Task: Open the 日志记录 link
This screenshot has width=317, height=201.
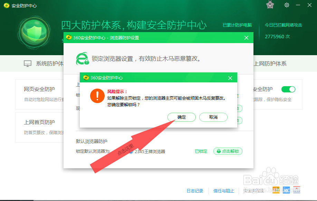Action: 195,191
